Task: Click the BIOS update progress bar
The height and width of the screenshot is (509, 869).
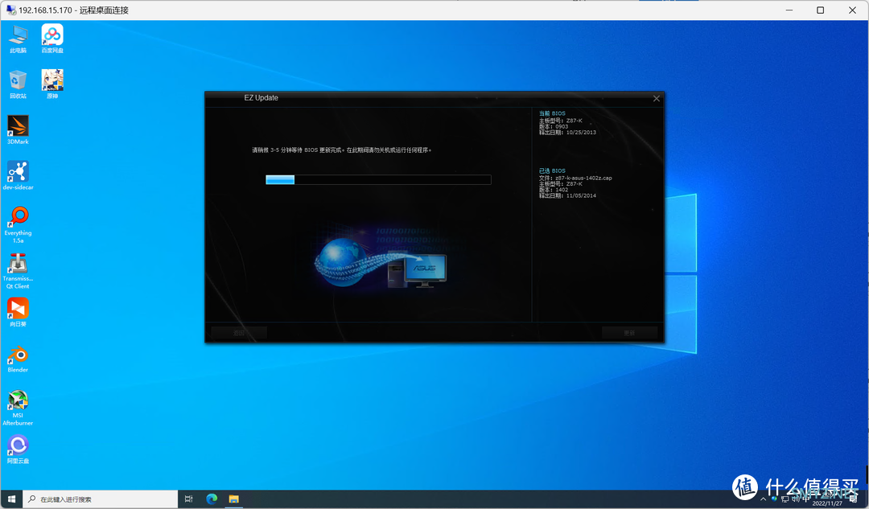Action: click(x=378, y=179)
